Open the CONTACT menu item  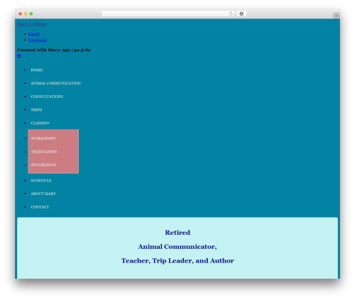coord(40,207)
